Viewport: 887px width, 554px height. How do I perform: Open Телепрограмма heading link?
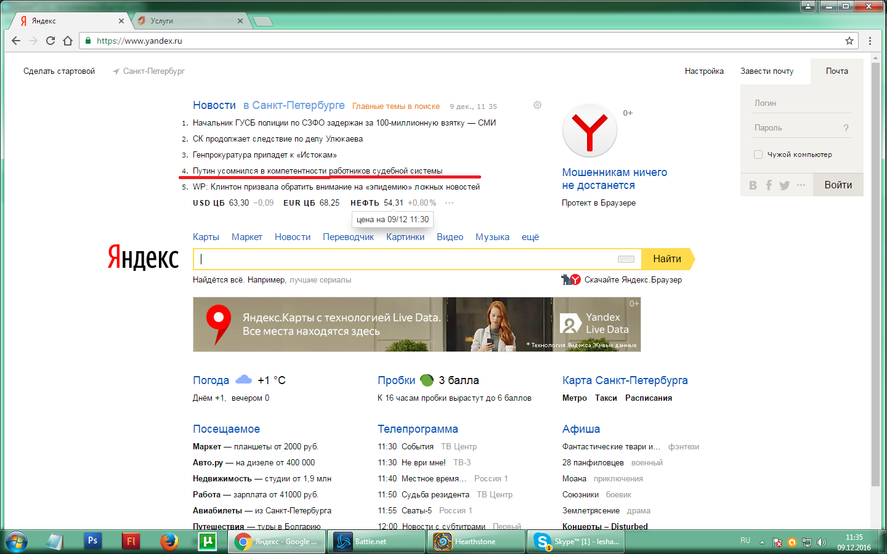click(x=418, y=429)
